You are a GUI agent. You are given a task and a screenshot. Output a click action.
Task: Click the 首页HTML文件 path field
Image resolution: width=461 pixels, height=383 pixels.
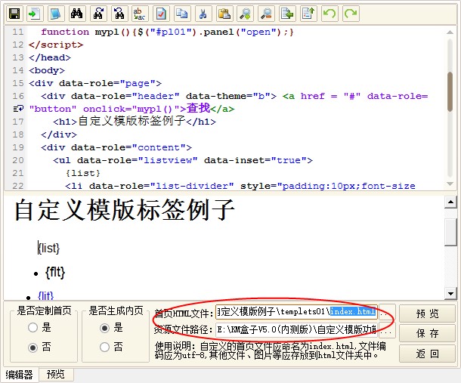(x=296, y=312)
